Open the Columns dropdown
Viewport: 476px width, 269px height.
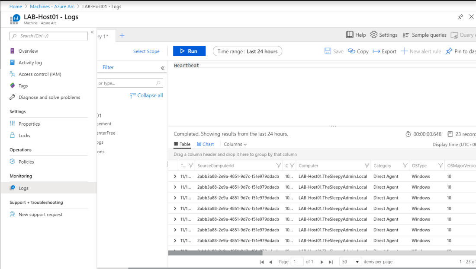point(235,144)
